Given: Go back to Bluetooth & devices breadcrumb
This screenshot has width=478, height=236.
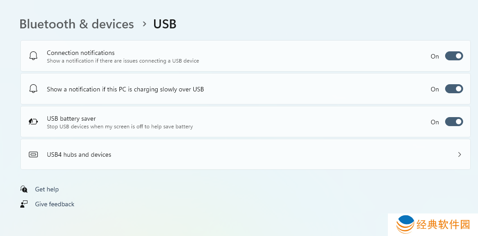Looking at the screenshot, I should tap(77, 24).
